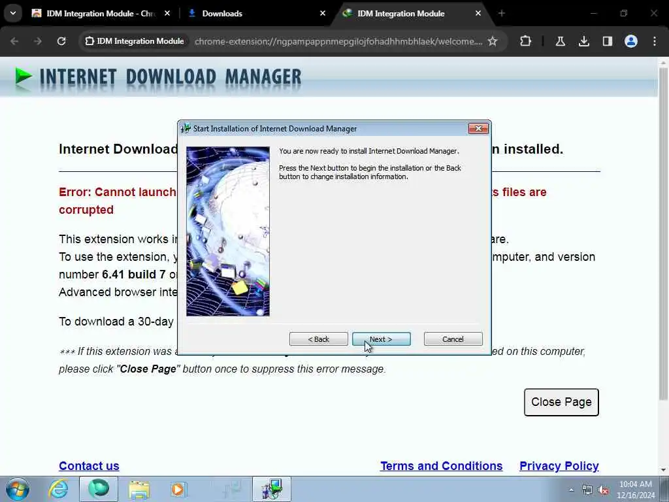The width and height of the screenshot is (669, 502).
Task: Close the Downloads tab
Action: (323, 14)
